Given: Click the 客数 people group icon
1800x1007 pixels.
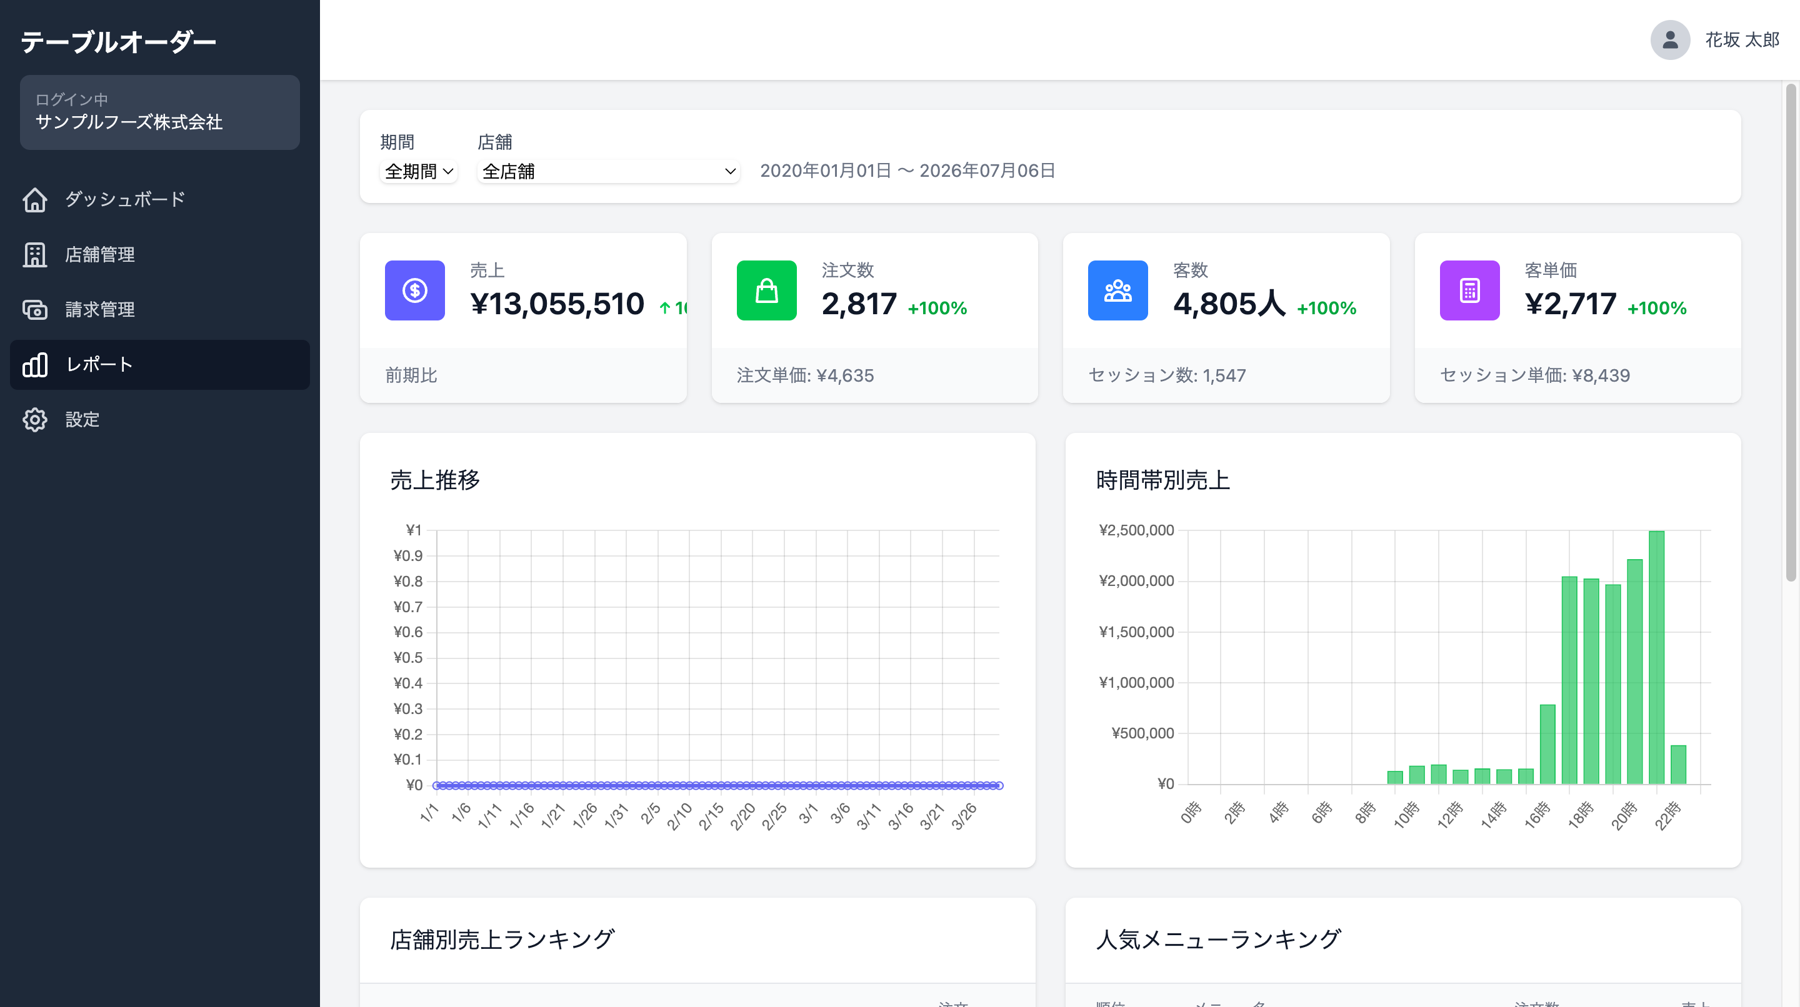Looking at the screenshot, I should tap(1118, 290).
